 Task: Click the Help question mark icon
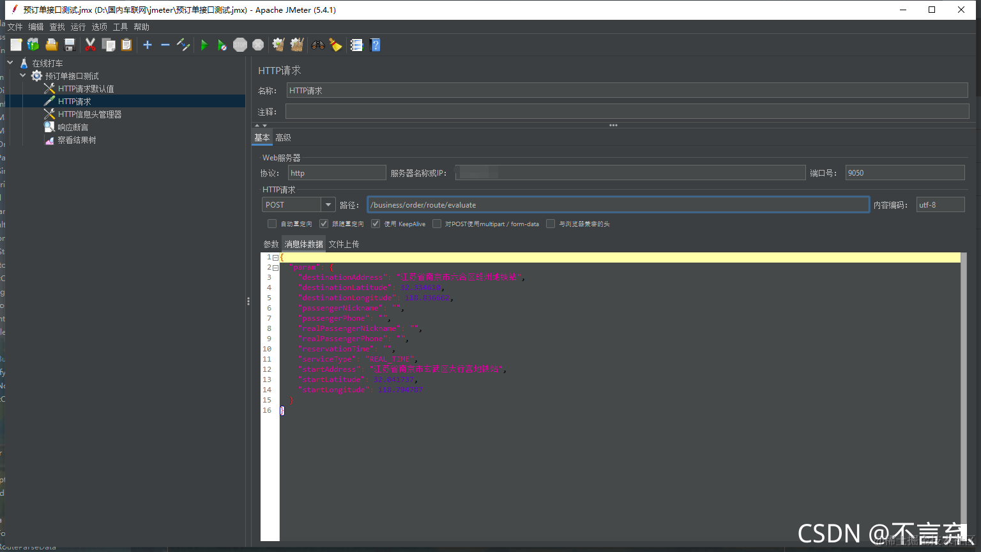[x=375, y=45]
